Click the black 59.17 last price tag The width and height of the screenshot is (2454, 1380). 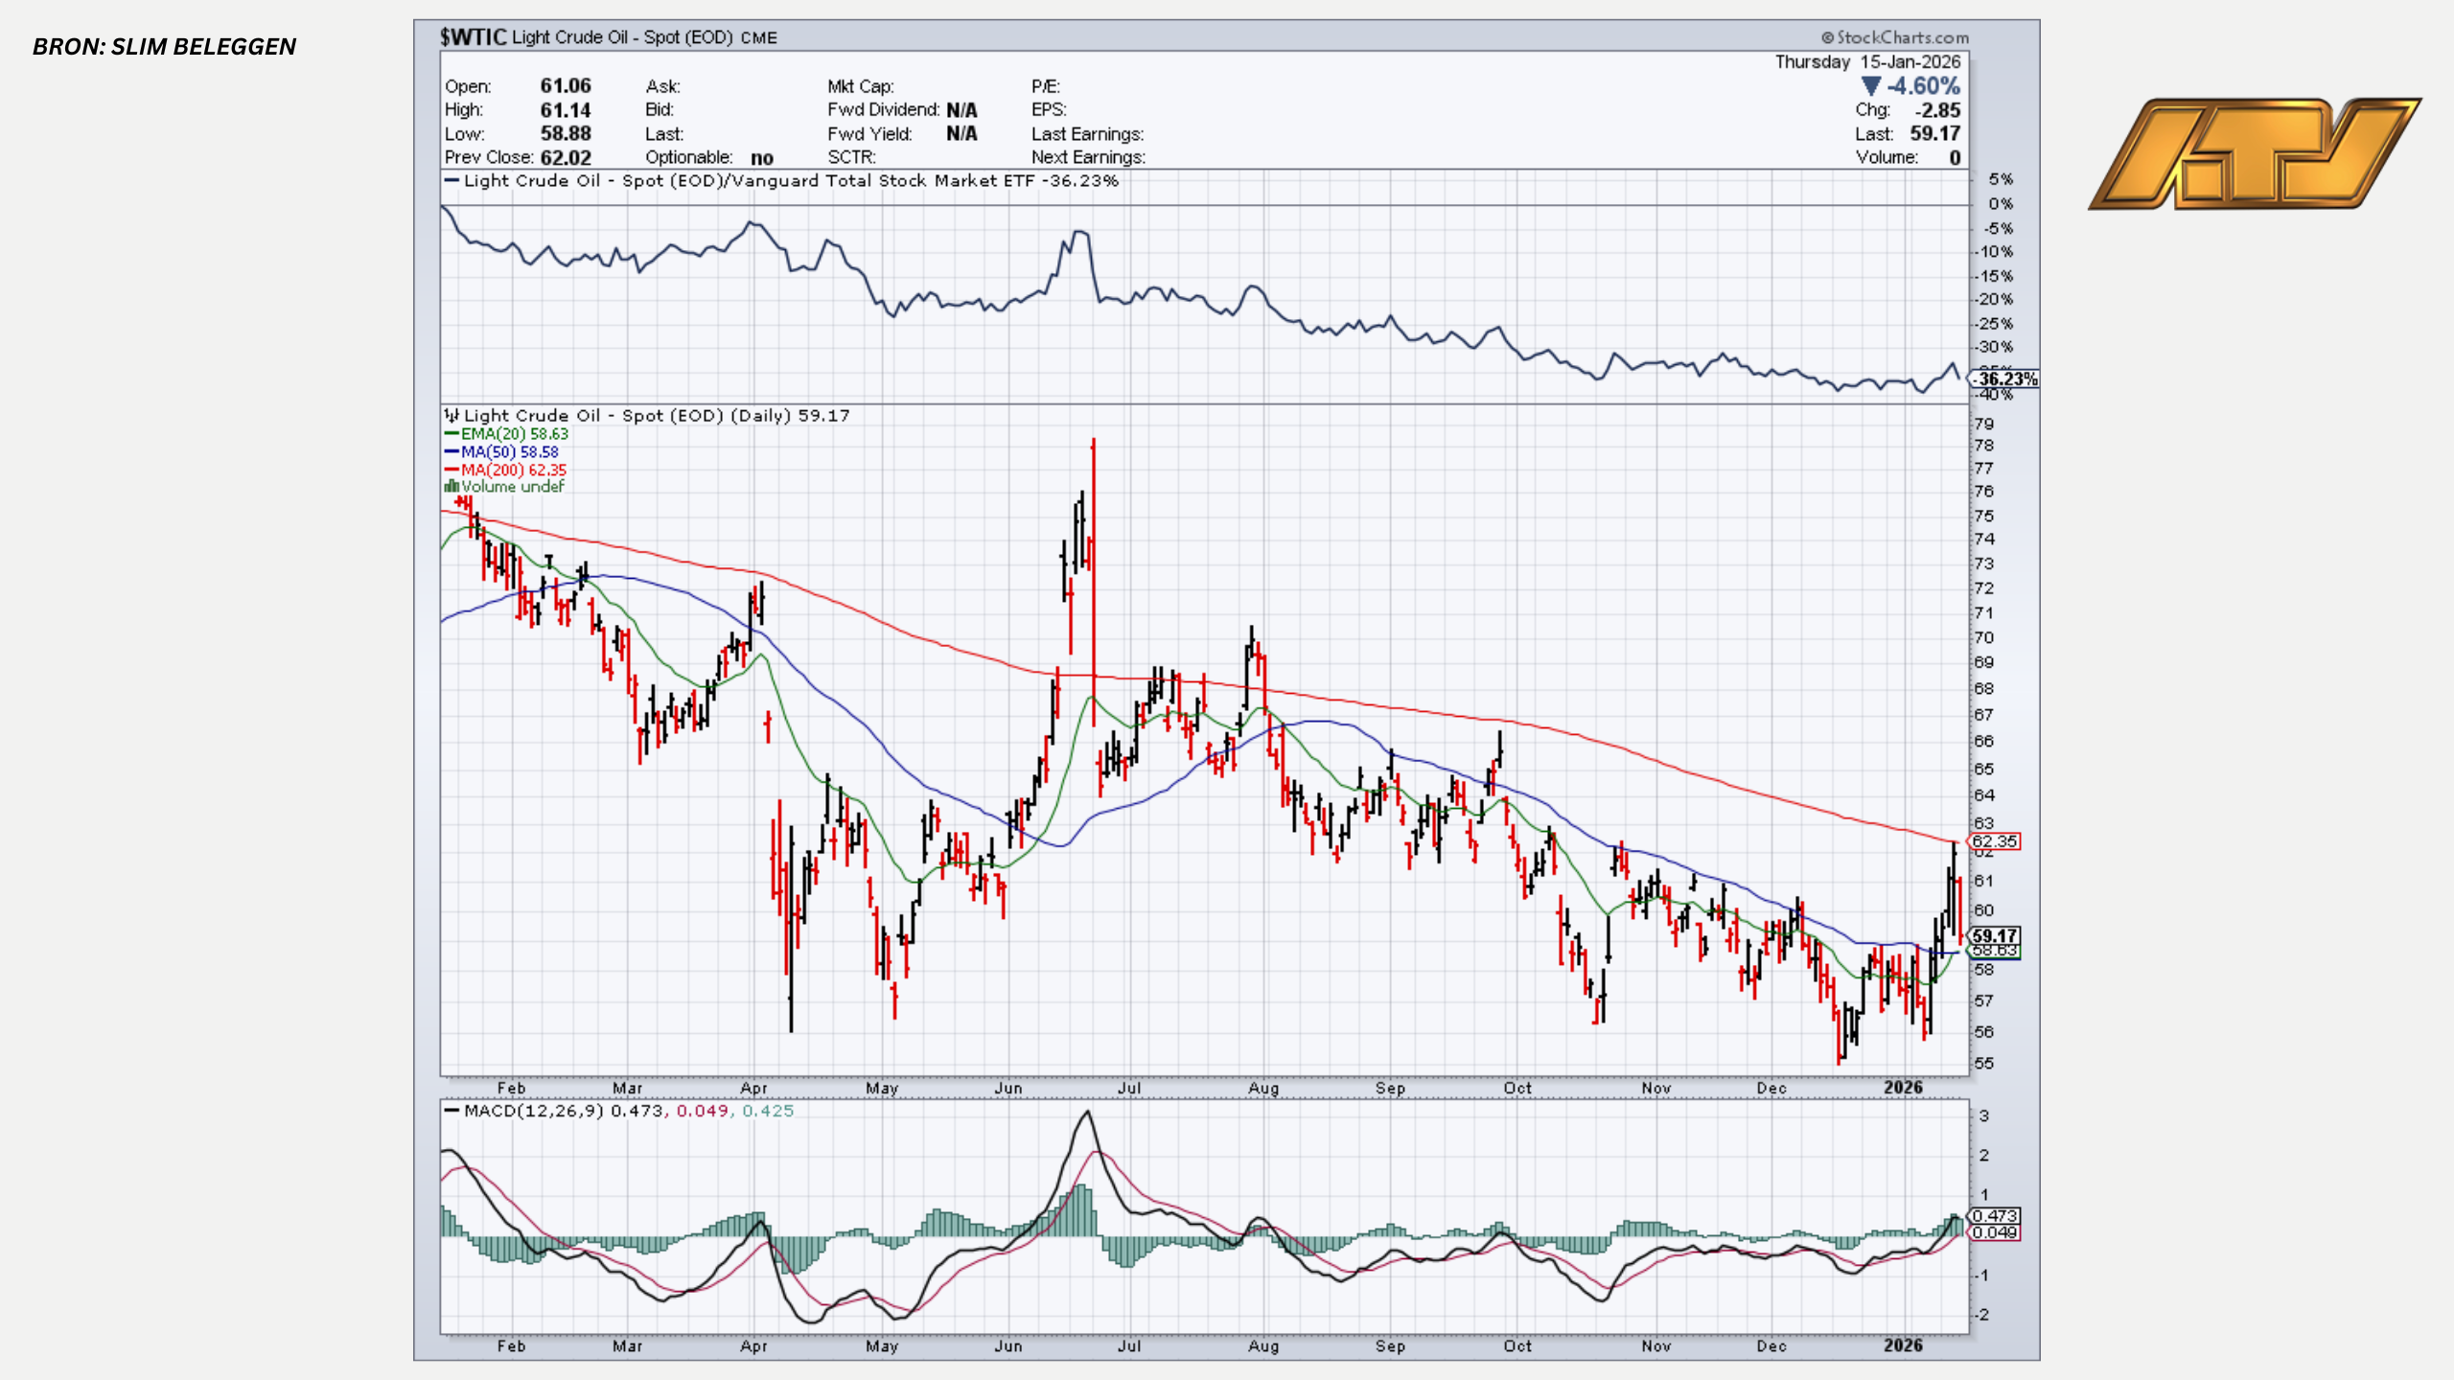click(x=1995, y=935)
